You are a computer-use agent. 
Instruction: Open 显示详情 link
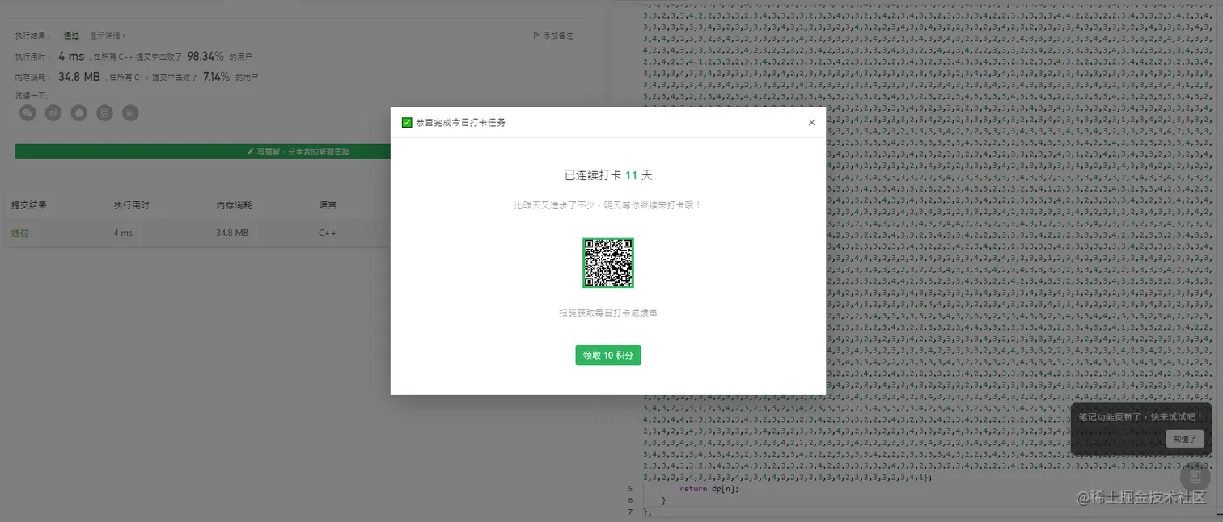pos(108,36)
